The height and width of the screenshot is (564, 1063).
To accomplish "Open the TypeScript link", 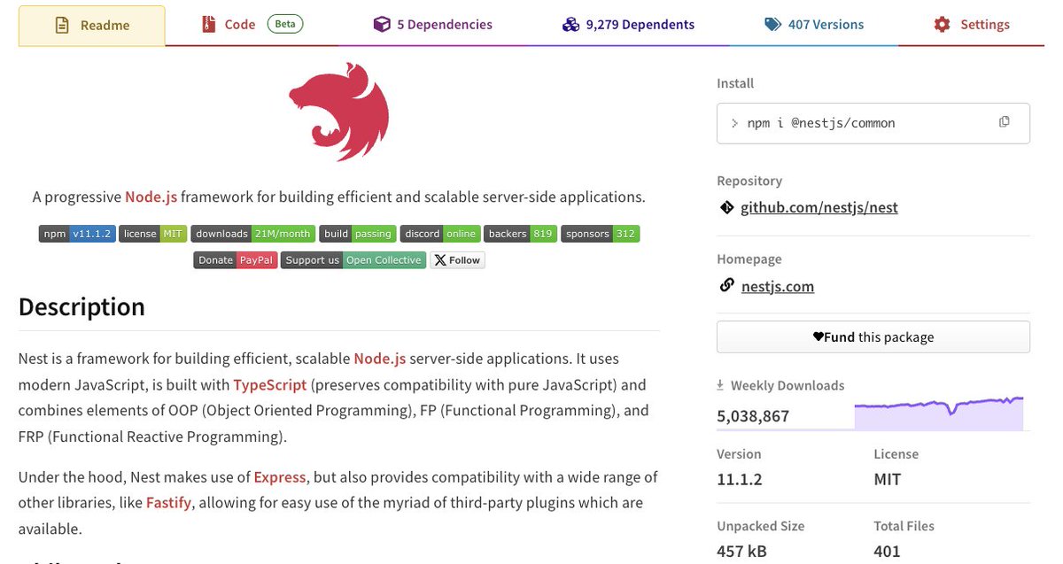I will (270, 385).
